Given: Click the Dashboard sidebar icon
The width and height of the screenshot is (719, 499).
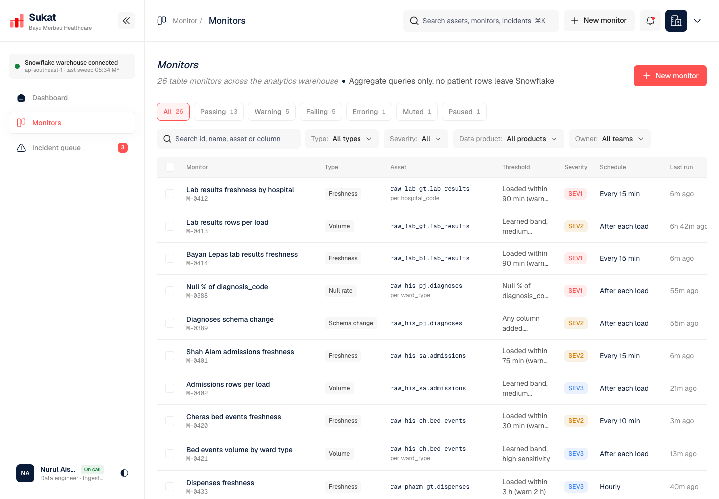Looking at the screenshot, I should [x=21, y=98].
